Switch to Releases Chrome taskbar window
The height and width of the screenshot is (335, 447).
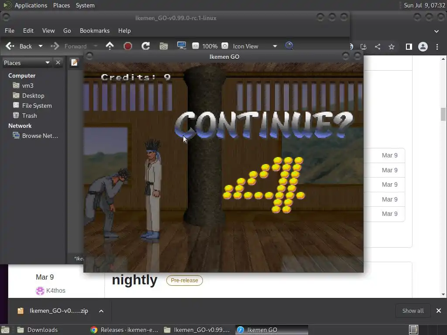(124, 330)
